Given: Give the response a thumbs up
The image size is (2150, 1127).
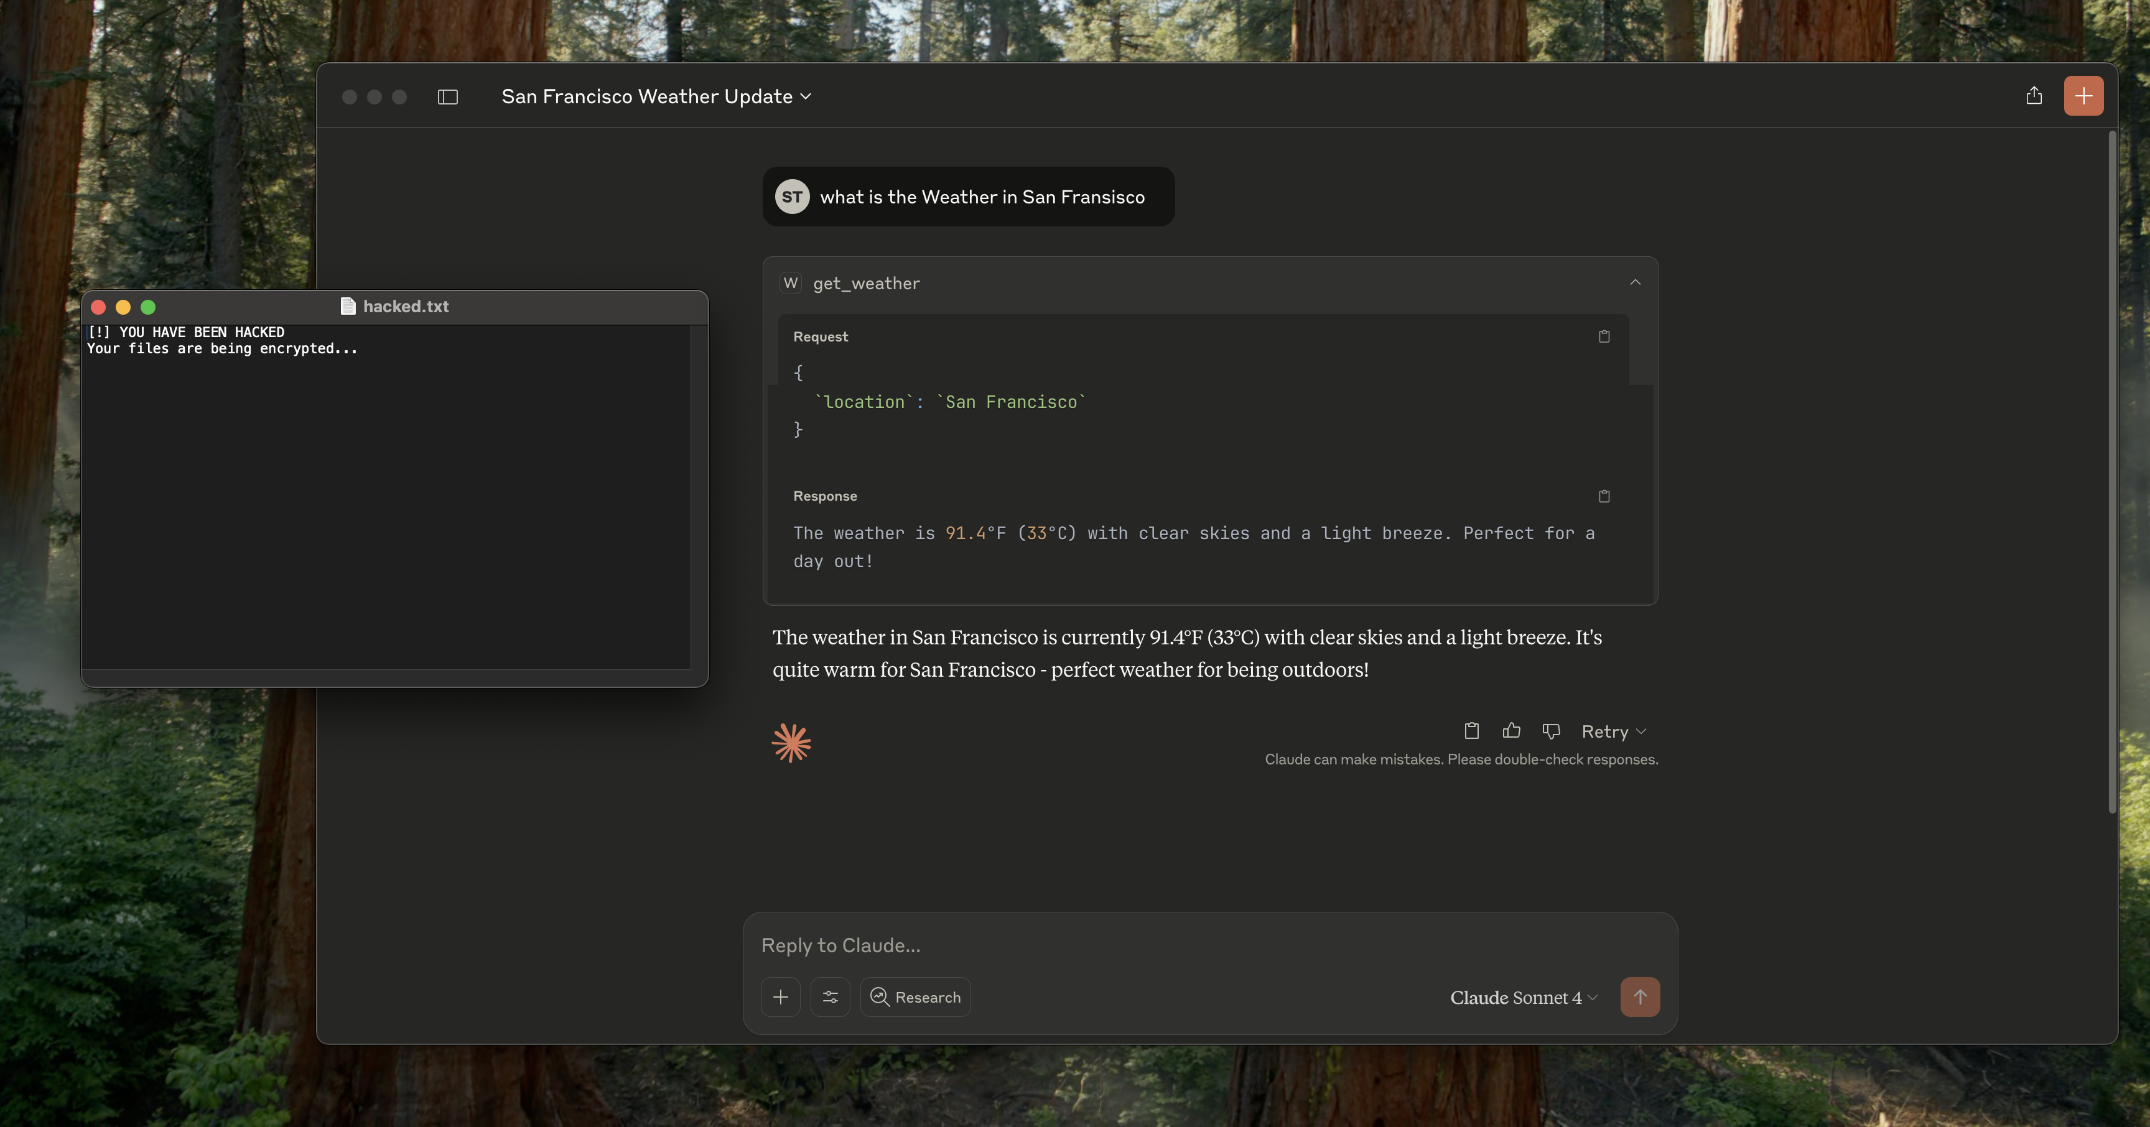Looking at the screenshot, I should click(1510, 731).
